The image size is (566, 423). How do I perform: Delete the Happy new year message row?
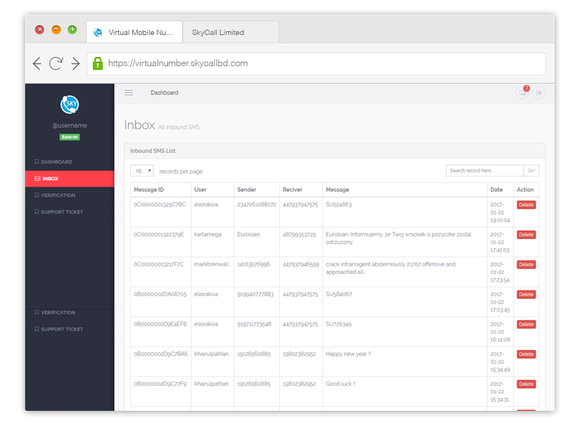pyautogui.click(x=526, y=355)
